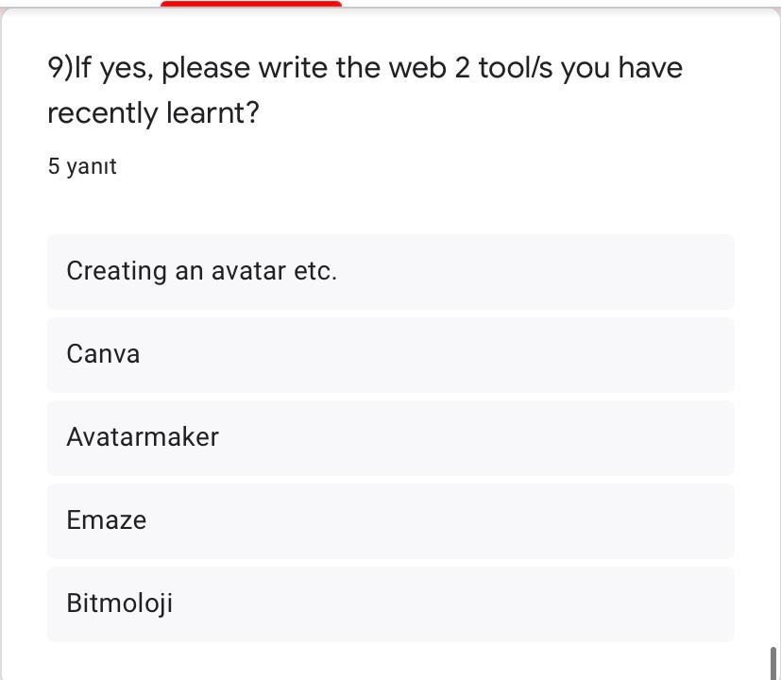
Task: Click the question 9 title text
Action: click(365, 67)
